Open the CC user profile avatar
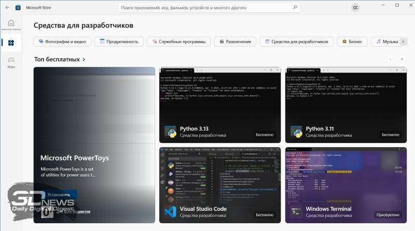The width and height of the screenshot is (415, 231). 355,8
